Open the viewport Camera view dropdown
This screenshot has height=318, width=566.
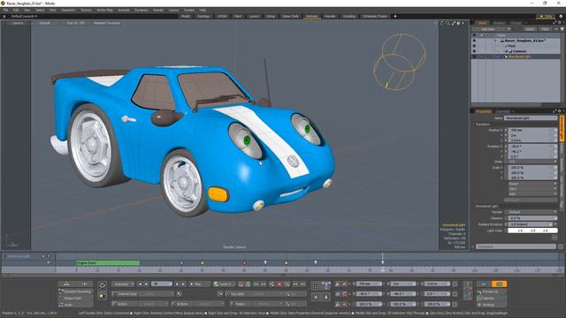[x=17, y=23]
